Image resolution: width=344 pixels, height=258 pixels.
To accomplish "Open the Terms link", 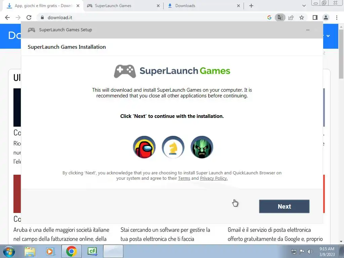I will coord(184,178).
